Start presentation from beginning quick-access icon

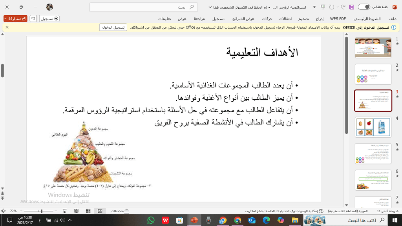coord(323,7)
